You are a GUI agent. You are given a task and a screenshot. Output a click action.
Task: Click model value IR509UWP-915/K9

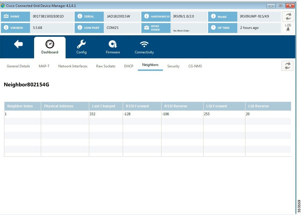(254, 16)
